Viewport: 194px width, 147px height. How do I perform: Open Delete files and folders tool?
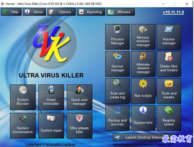169,64
